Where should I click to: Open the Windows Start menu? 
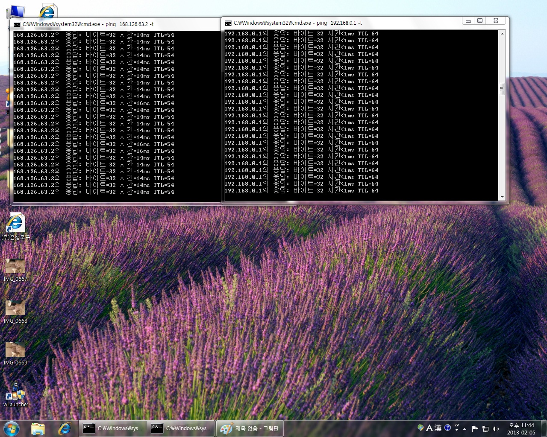tap(12, 428)
